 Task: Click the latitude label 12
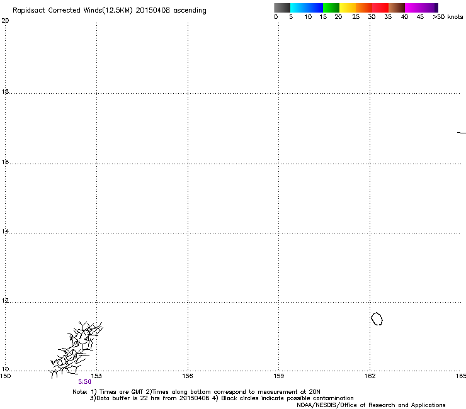click(5, 301)
